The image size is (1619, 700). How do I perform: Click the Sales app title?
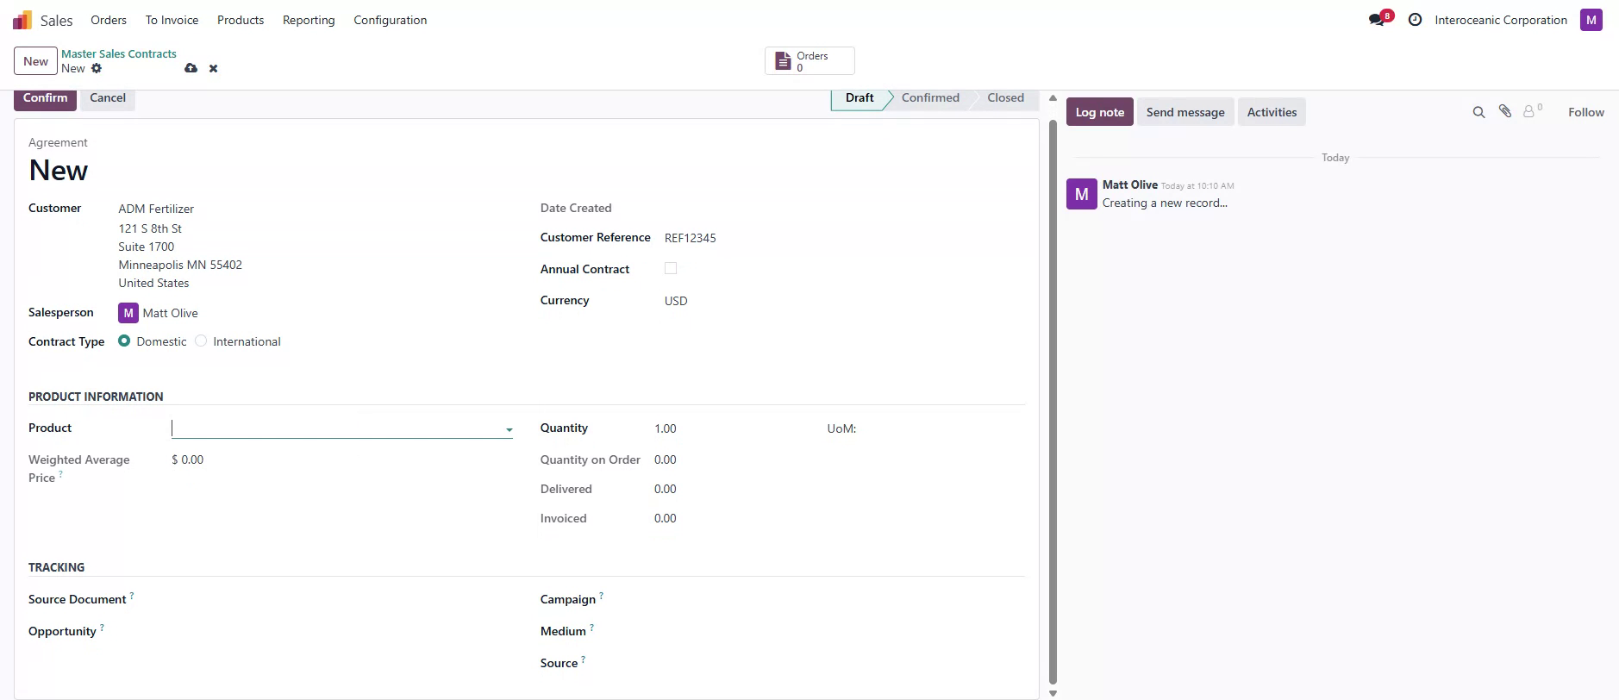(57, 20)
